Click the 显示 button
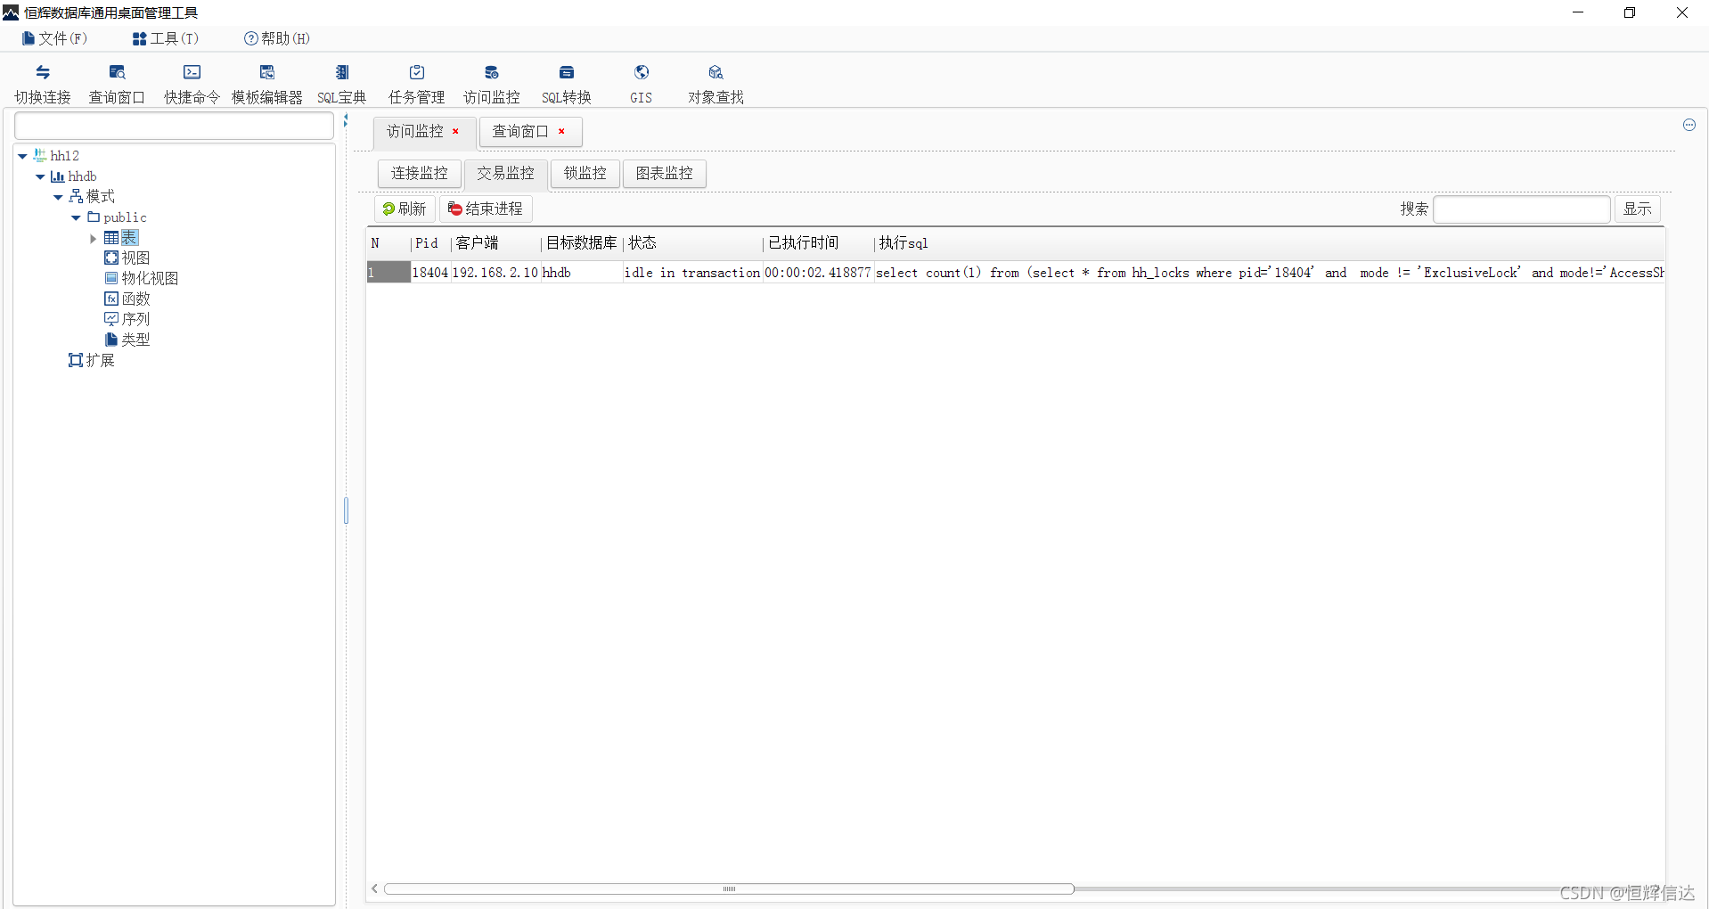 pos(1638,209)
